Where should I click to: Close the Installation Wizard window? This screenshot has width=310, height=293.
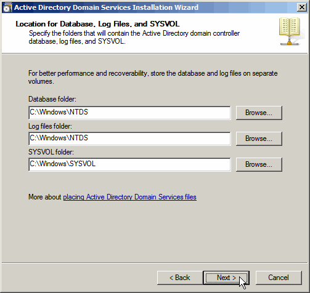coord(302,7)
